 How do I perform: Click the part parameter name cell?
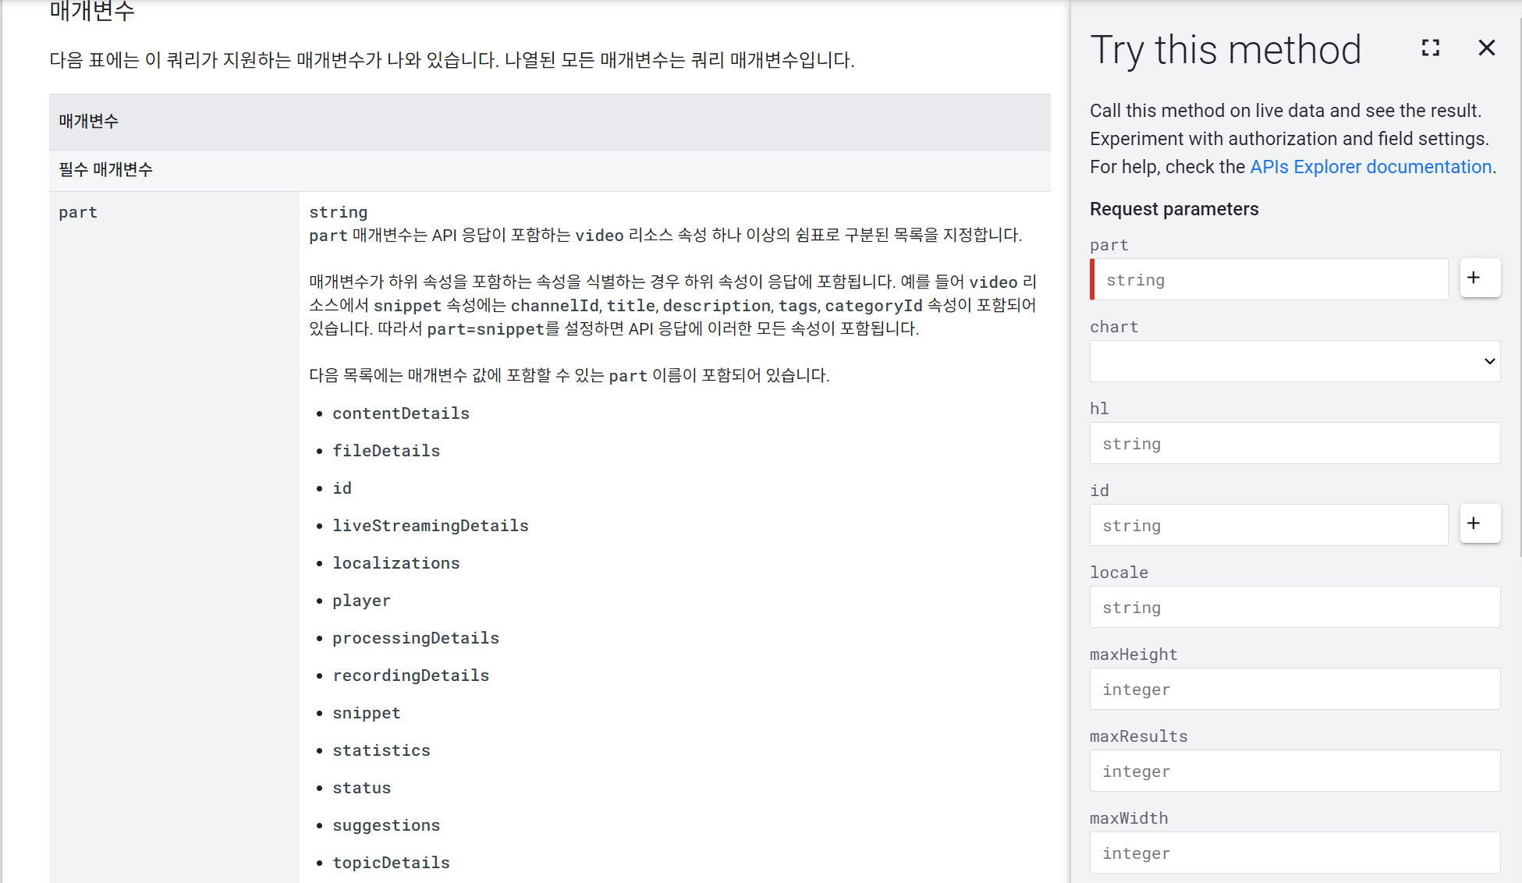pyautogui.click(x=78, y=212)
